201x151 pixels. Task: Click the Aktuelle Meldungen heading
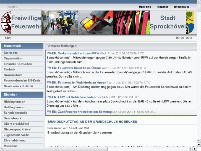62,46
